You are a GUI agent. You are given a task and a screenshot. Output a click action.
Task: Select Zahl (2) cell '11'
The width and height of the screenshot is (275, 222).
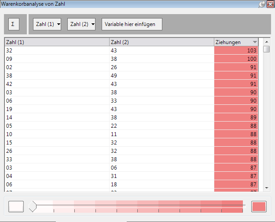[162, 134]
